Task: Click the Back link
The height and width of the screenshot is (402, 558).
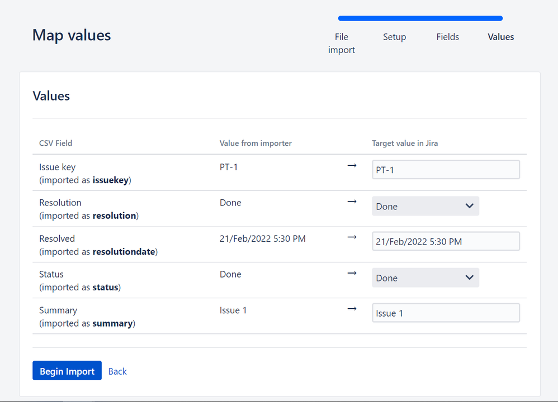Action: 117,371
